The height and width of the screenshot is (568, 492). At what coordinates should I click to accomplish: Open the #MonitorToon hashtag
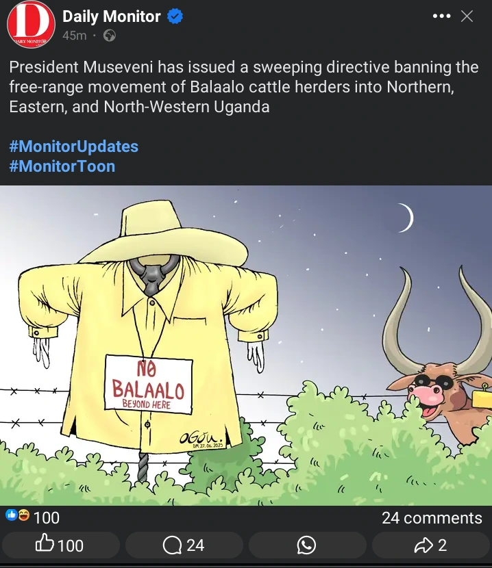(x=62, y=166)
